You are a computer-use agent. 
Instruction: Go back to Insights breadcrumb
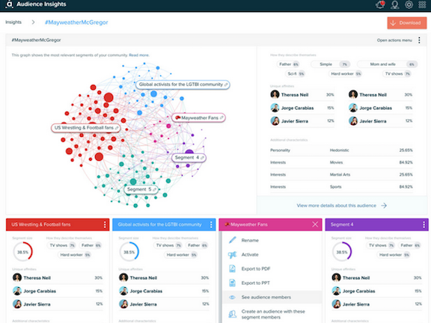click(13, 22)
